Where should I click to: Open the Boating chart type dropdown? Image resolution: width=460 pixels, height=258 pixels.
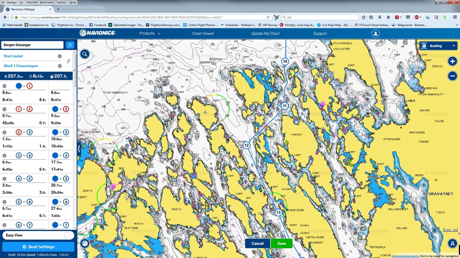click(438, 46)
